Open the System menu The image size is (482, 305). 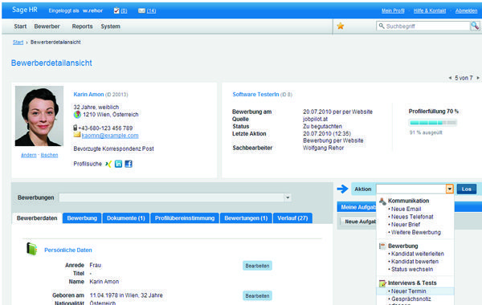pos(110,26)
